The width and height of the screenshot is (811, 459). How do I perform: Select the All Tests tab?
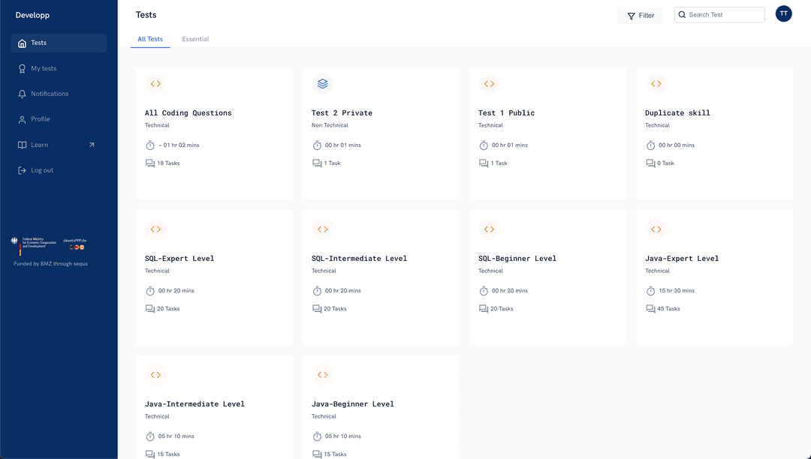pos(150,39)
